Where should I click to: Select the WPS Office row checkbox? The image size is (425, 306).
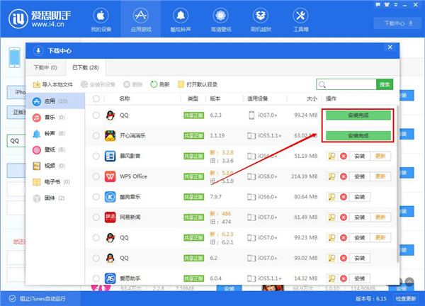[96, 176]
